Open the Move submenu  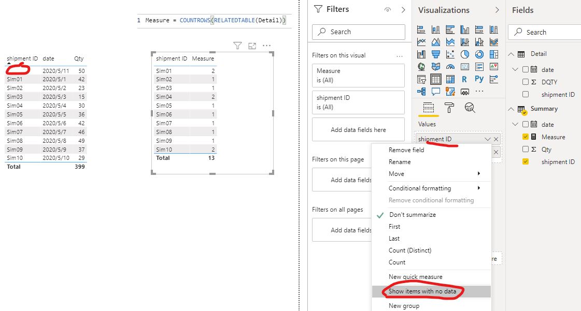click(x=431, y=173)
